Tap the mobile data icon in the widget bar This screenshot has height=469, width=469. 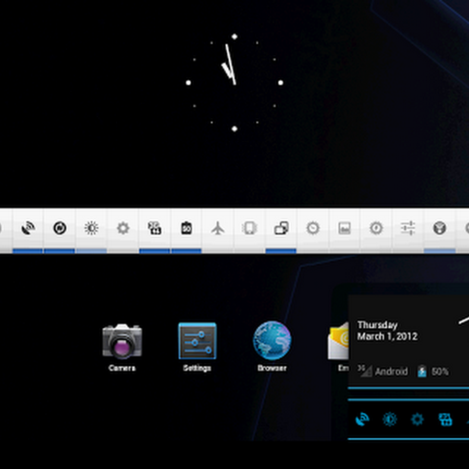[155, 228]
